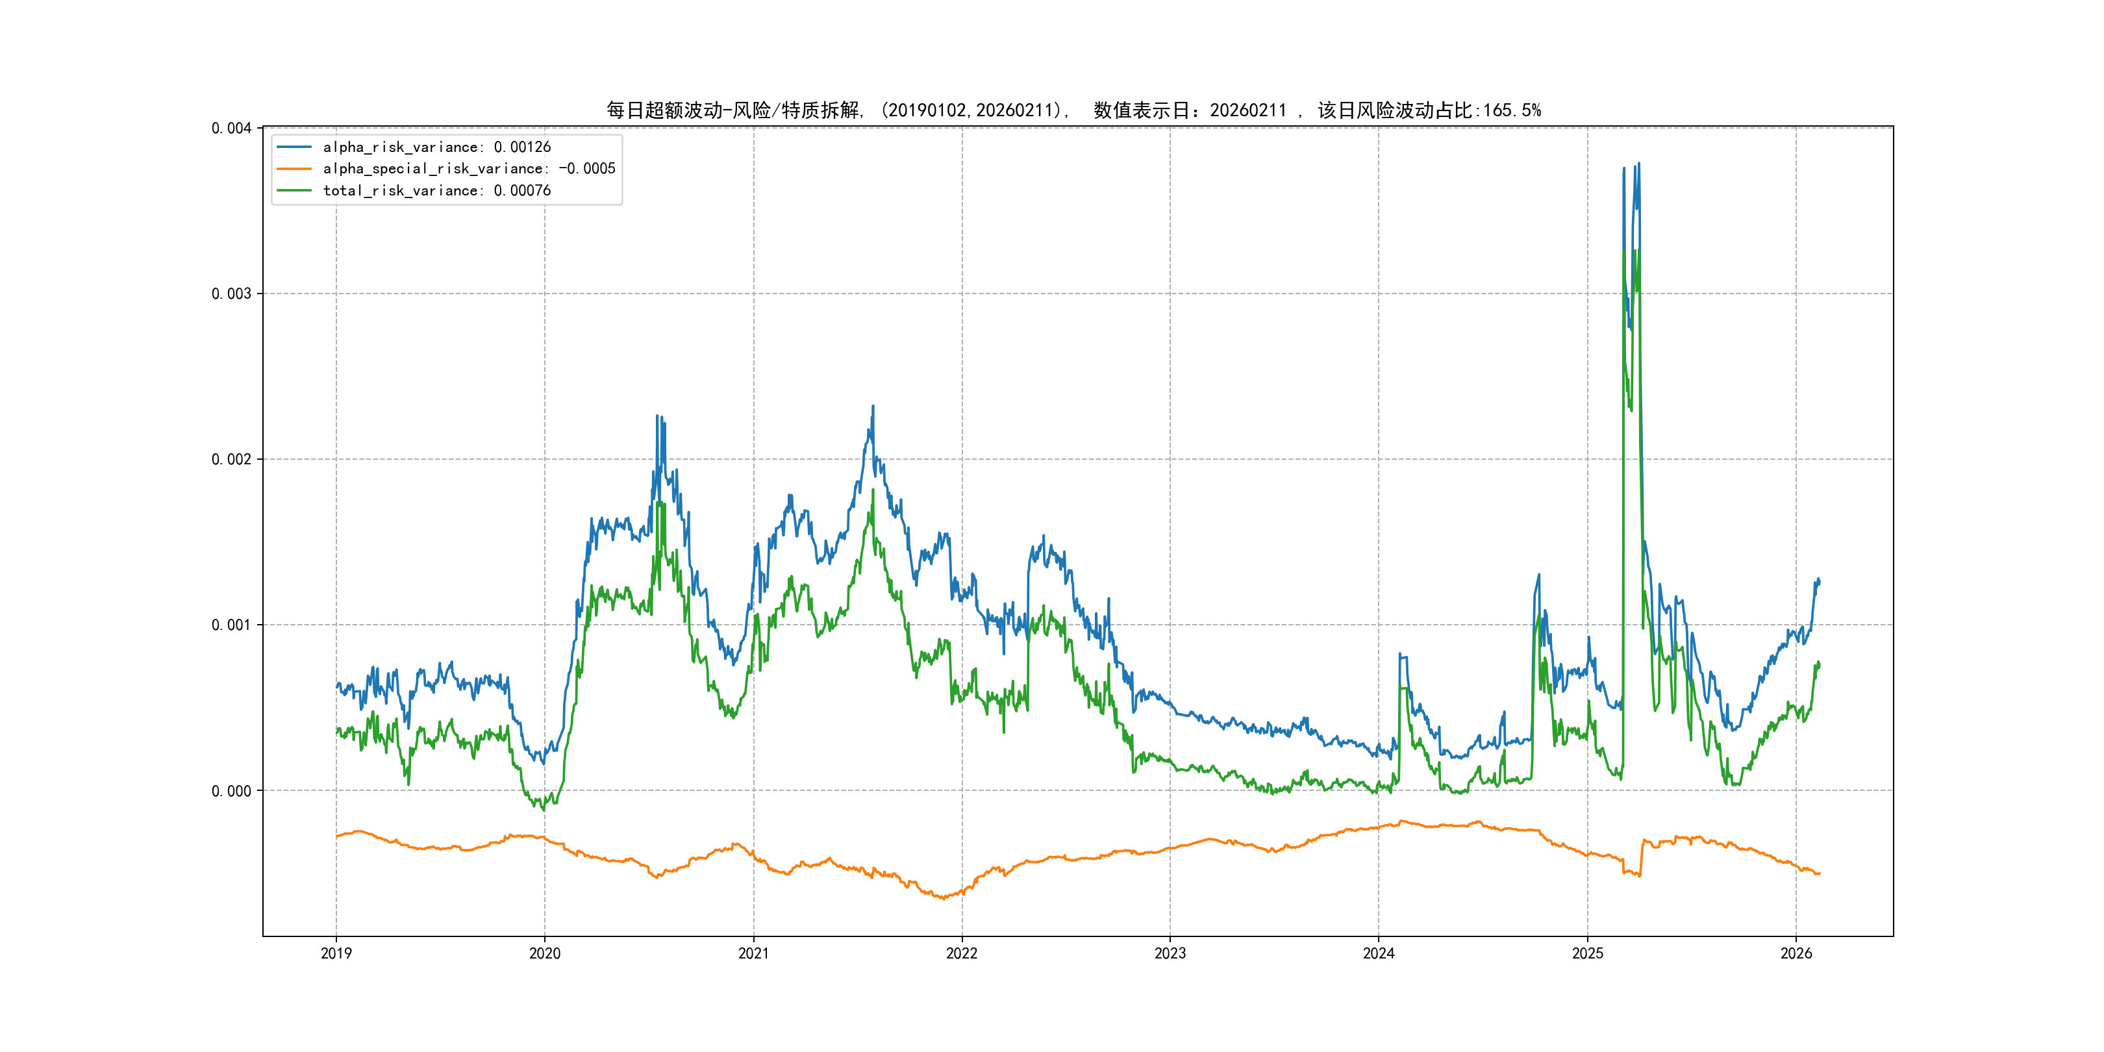Click the 0.002 y-axis tick label
The image size is (2104, 1052).
click(x=231, y=460)
